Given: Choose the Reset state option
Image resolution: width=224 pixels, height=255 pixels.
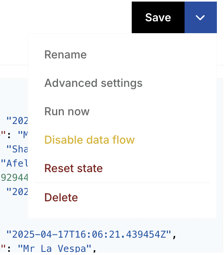Looking at the screenshot, I should [x=74, y=168].
